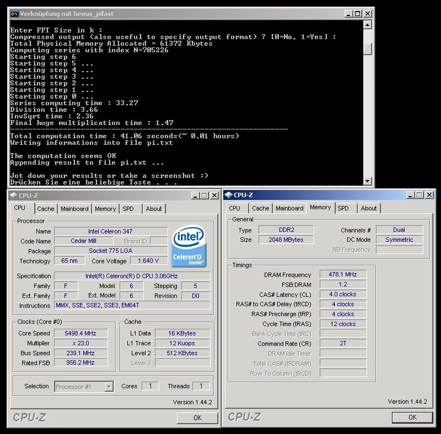The width and height of the screenshot is (441, 434).
Task: Click the left CPU-Z window title icon
Action: coord(13,195)
